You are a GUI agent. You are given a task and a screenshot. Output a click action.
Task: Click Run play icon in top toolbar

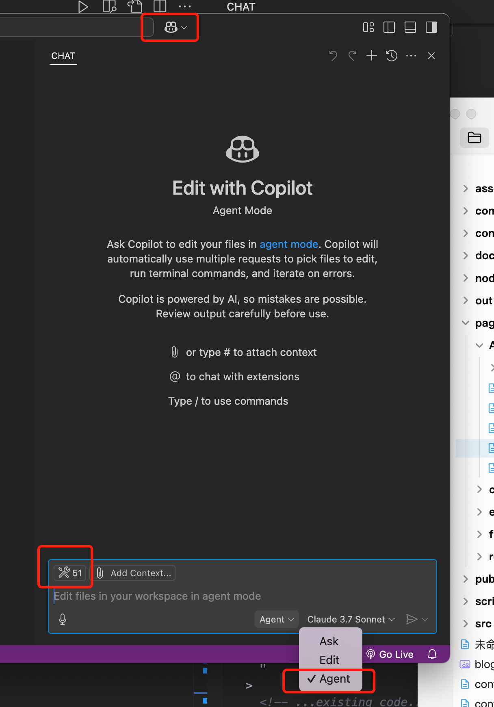tap(83, 7)
